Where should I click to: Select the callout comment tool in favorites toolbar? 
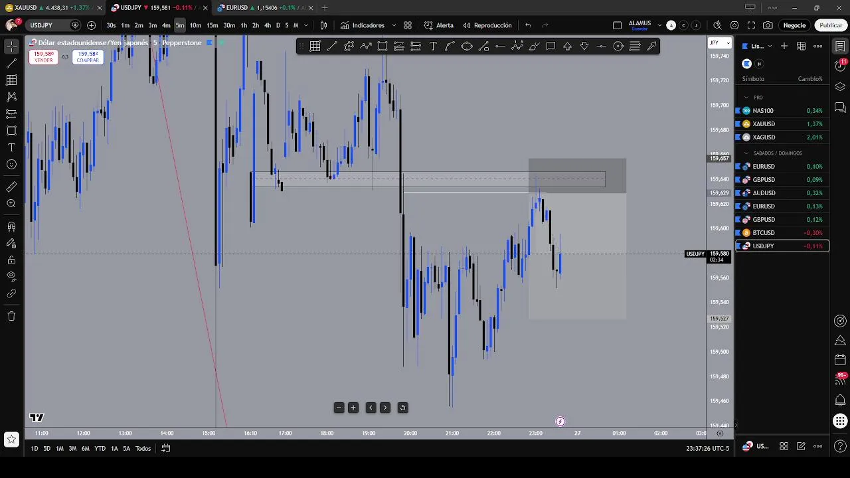click(x=551, y=46)
